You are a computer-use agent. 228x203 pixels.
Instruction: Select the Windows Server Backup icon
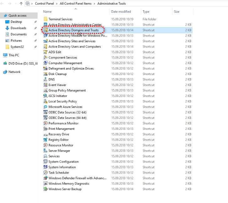(45, 189)
